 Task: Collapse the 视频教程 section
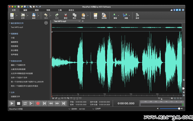(10, 34)
